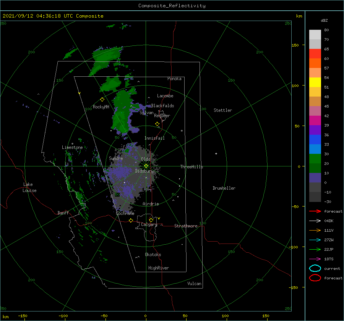Click the yellow diamond marker near RedDeer
The width and height of the screenshot is (344, 321).
pos(157,124)
